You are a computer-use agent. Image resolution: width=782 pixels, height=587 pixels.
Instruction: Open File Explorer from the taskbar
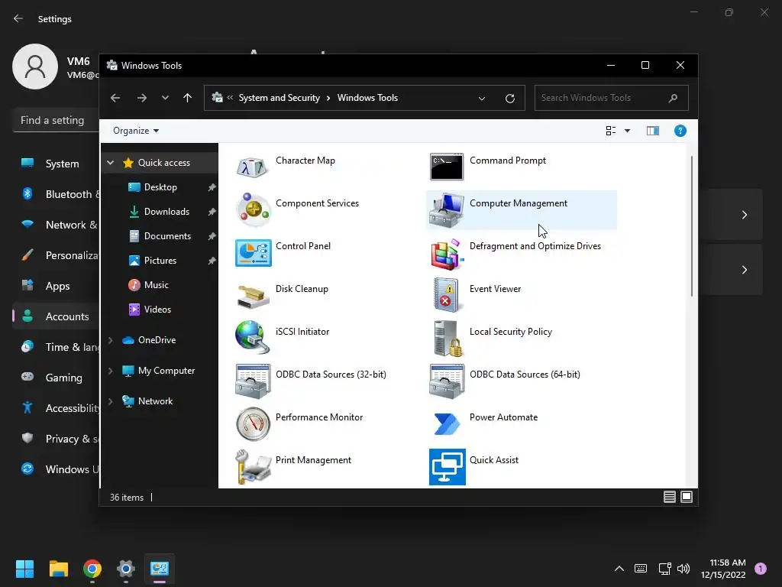click(58, 569)
